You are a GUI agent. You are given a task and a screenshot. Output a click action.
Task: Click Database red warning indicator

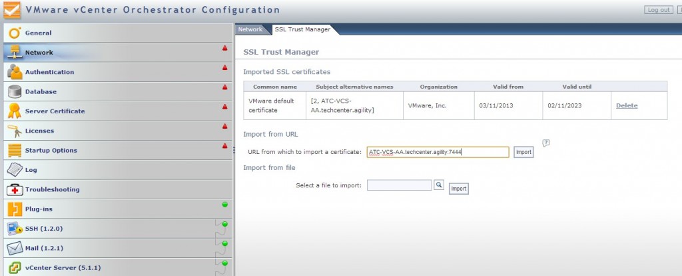tap(225, 87)
